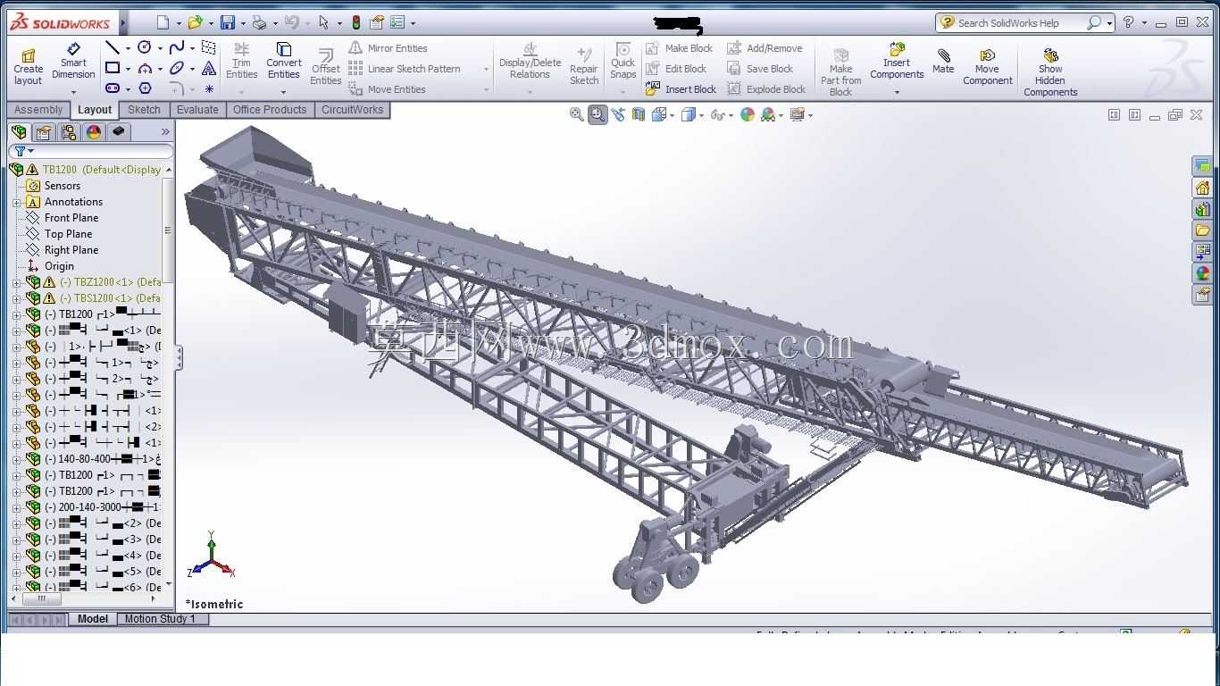Click the Previous View icon
1220x686 pixels.
coord(618,114)
